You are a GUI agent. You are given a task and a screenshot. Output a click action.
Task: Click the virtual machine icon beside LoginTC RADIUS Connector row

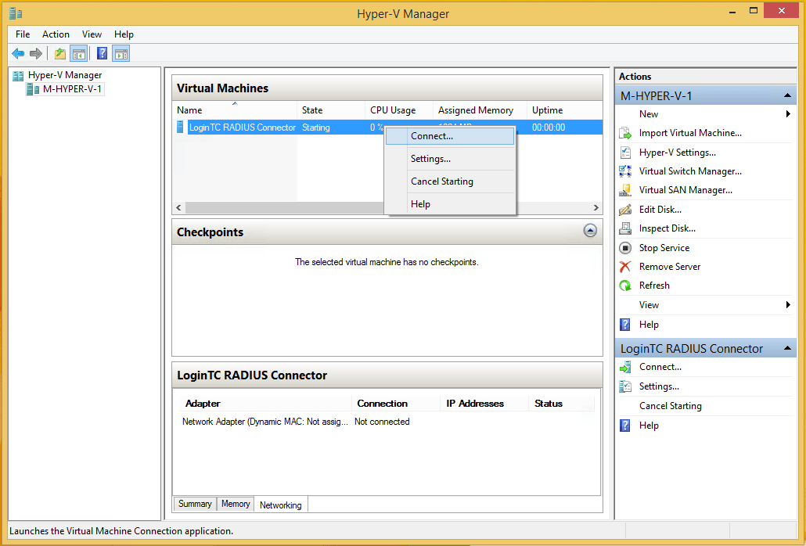[180, 127]
